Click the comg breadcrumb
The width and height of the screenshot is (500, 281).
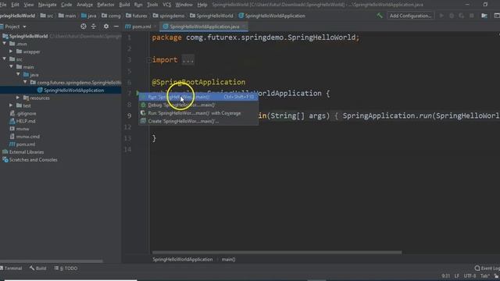pos(111,16)
